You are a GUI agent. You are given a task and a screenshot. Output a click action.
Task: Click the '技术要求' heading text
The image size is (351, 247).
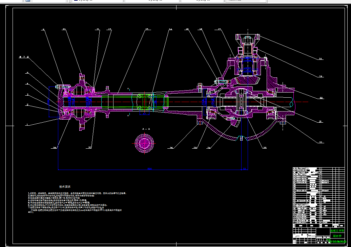pyautogui.click(x=65, y=187)
